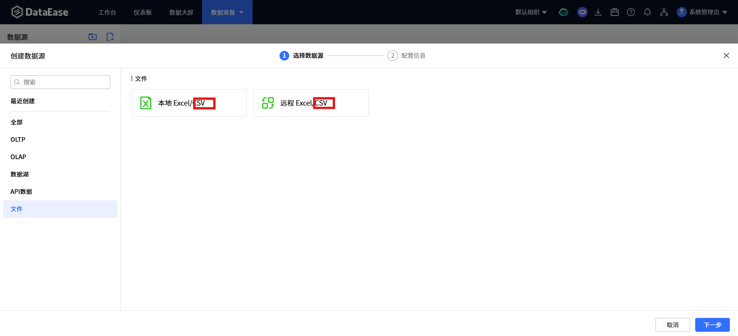This screenshot has width=738, height=336.
Task: Open the download center icon
Action: 598,12
